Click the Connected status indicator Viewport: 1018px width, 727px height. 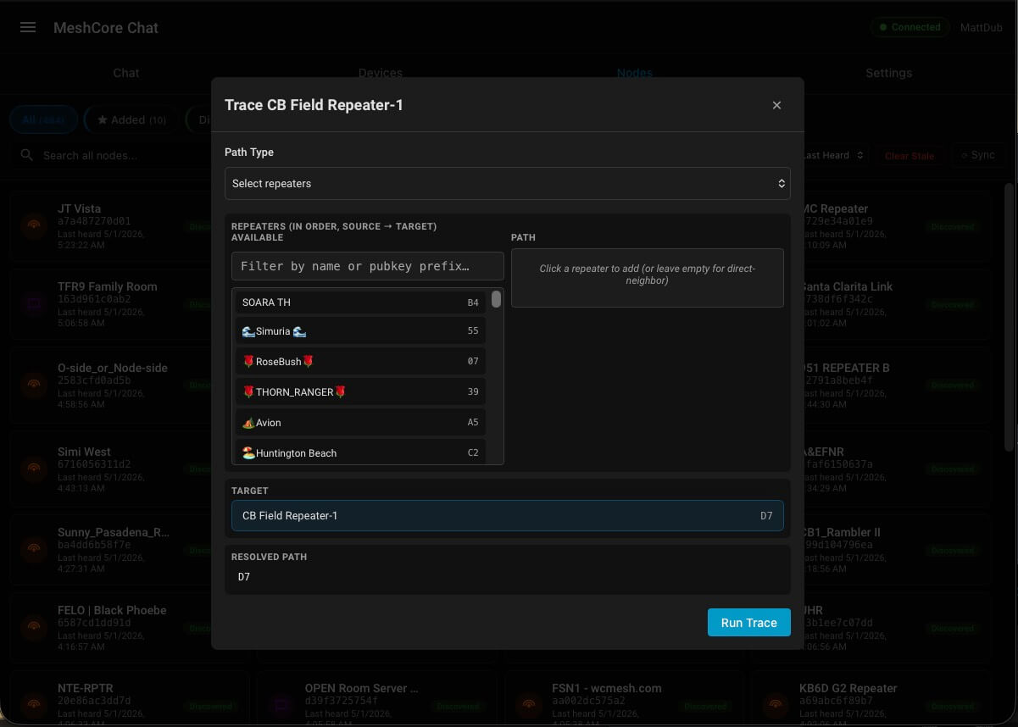point(910,27)
